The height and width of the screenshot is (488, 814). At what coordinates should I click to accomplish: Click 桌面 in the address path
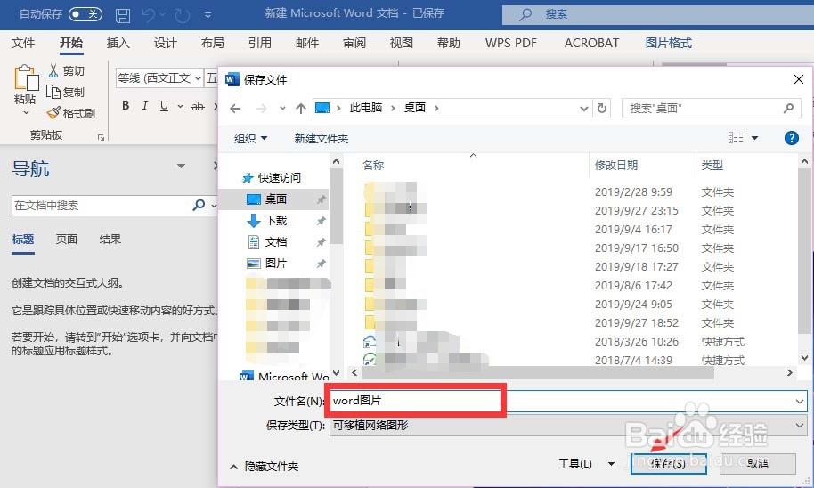click(414, 108)
